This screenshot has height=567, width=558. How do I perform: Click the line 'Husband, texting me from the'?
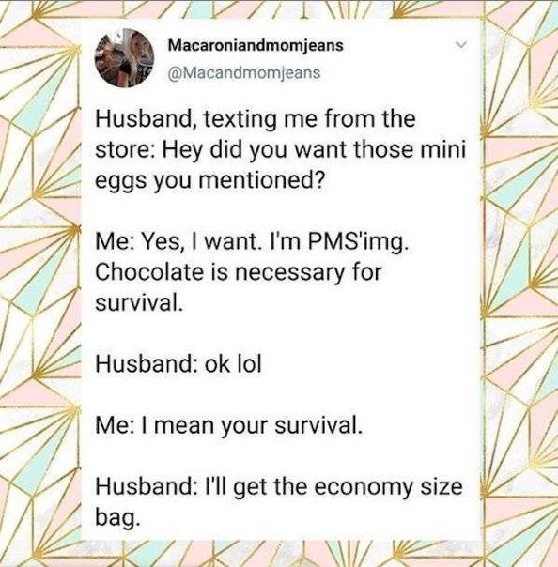pos(256,120)
